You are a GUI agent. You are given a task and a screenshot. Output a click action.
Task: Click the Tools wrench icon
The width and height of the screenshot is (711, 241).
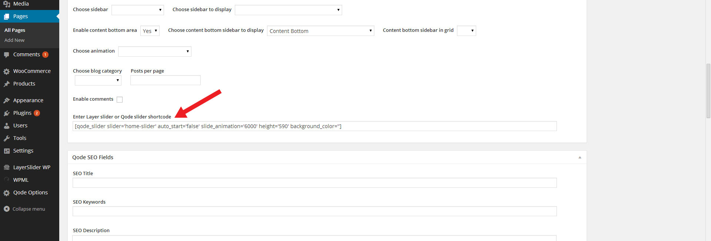pos(6,138)
